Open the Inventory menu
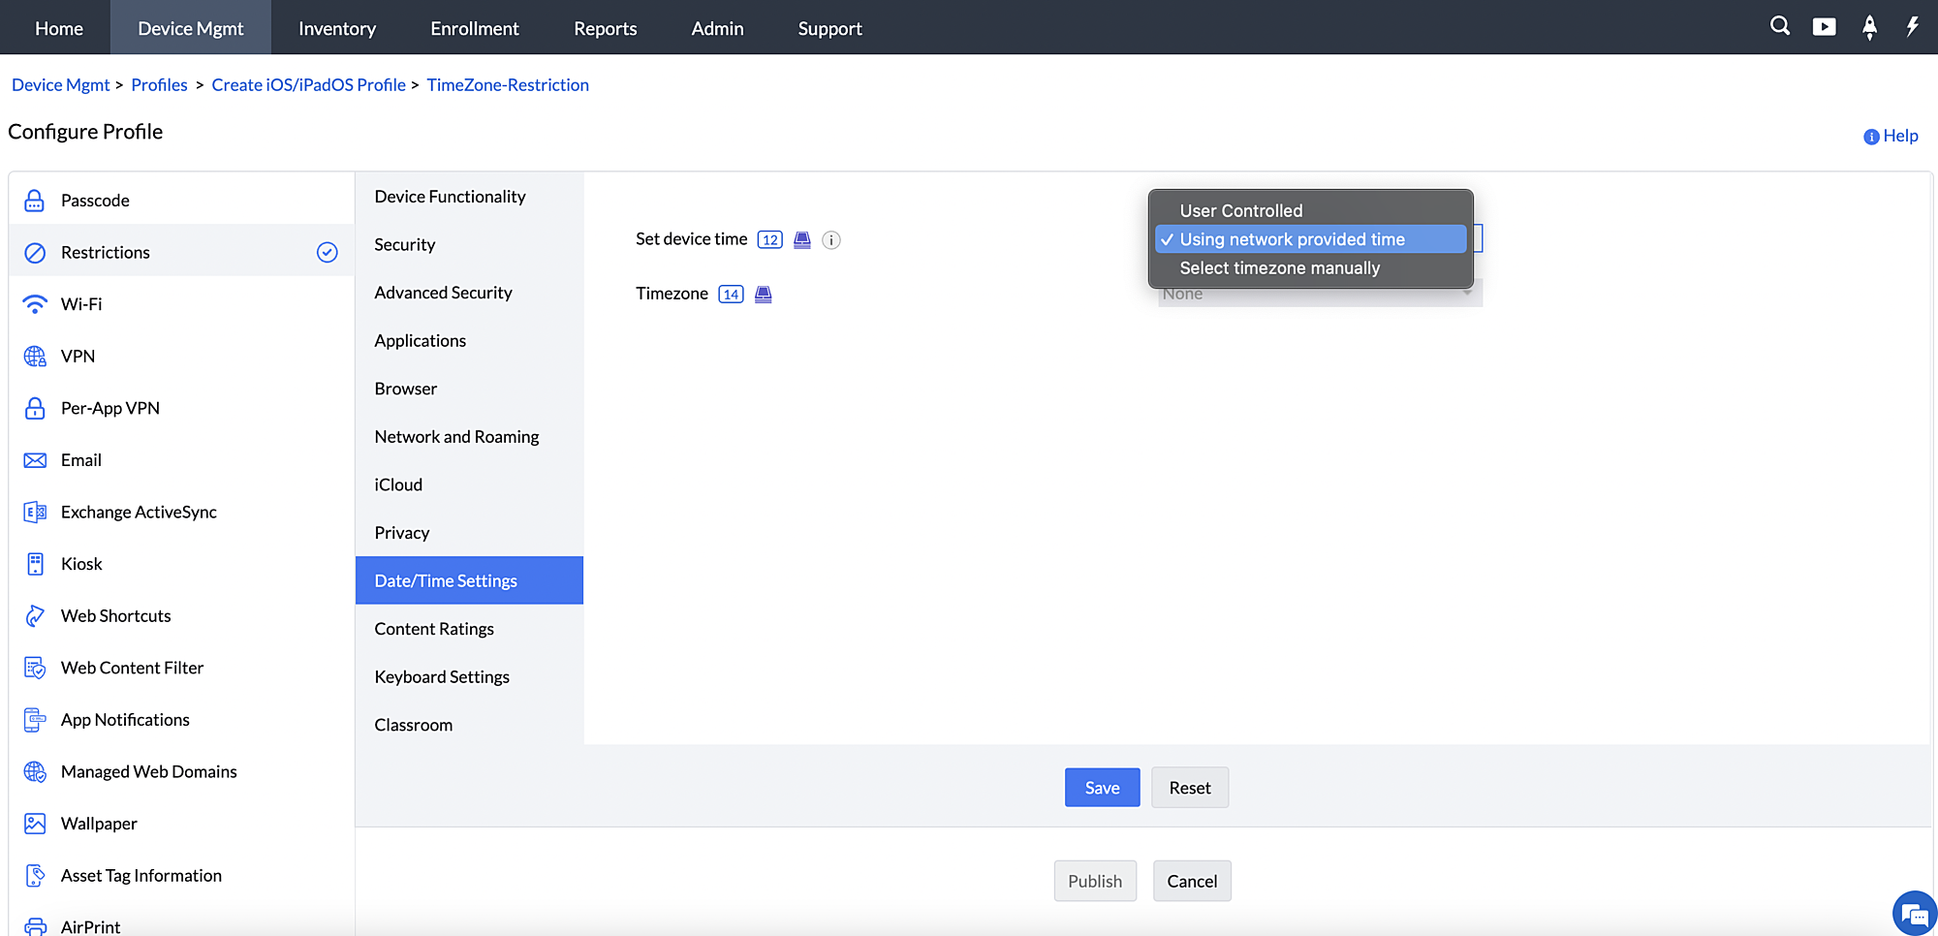 (x=336, y=28)
